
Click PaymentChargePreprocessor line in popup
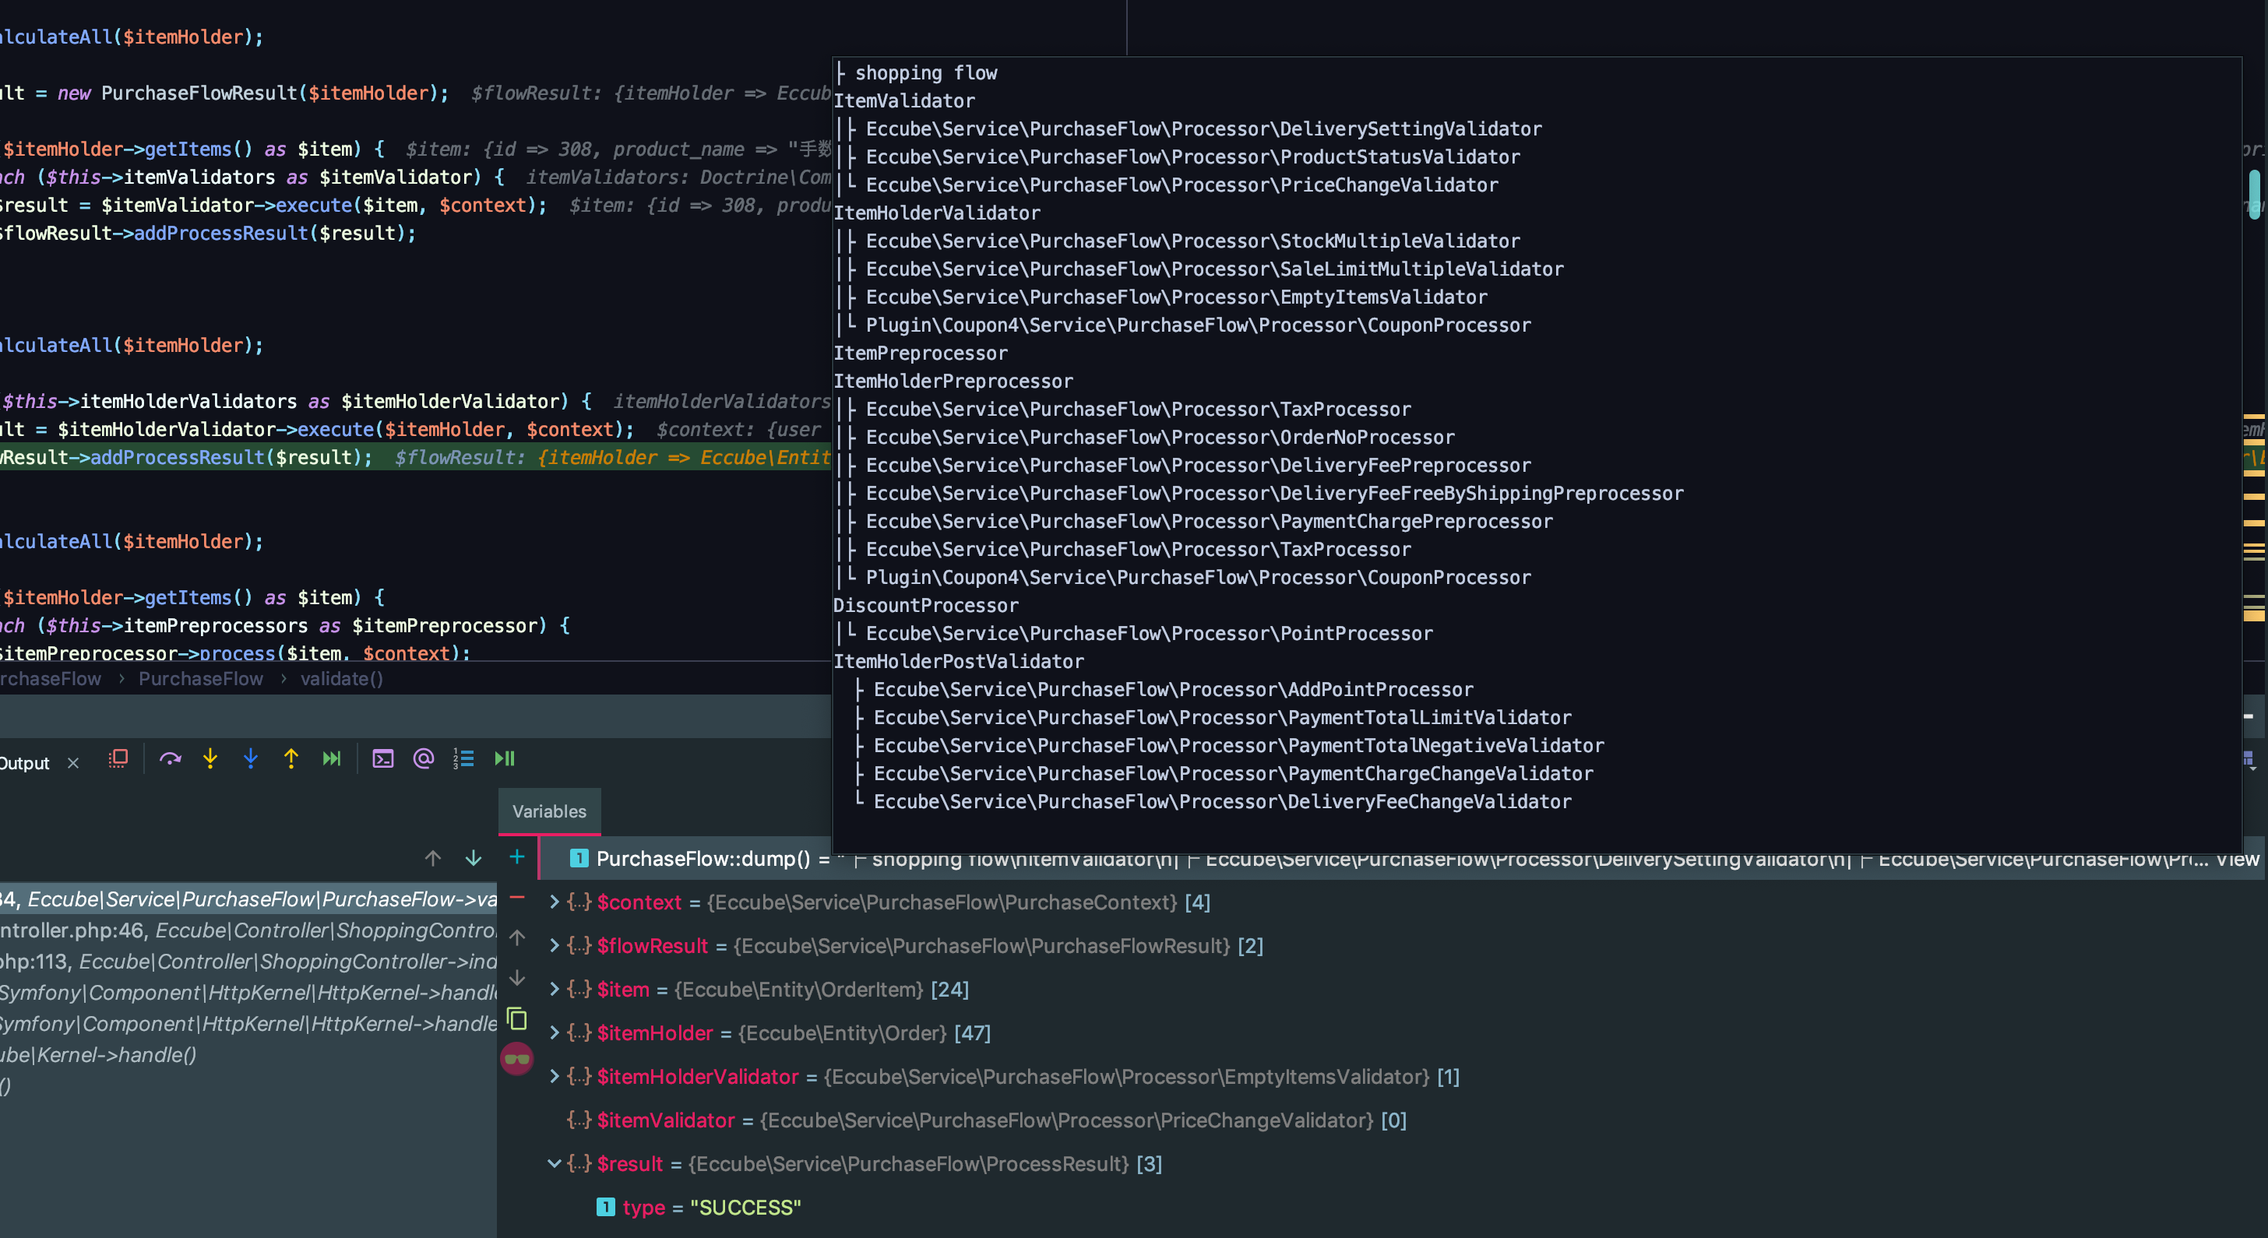click(x=1209, y=522)
